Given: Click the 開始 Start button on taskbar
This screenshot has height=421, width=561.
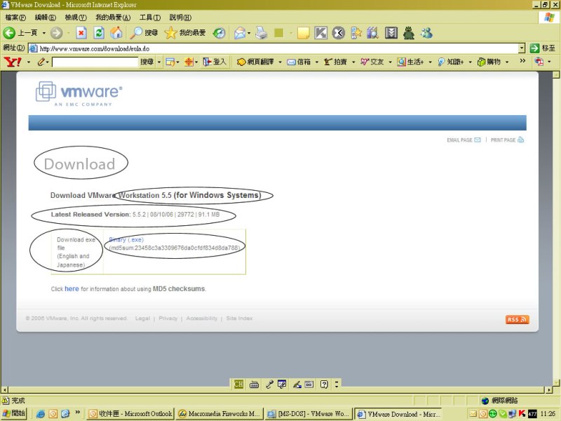Looking at the screenshot, I should [14, 413].
